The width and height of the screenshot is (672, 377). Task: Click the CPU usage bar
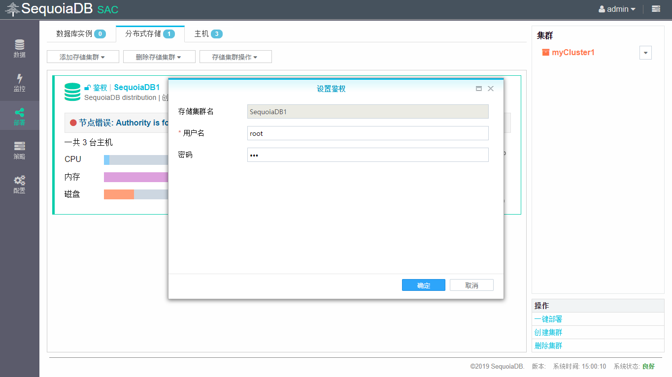[x=136, y=159]
